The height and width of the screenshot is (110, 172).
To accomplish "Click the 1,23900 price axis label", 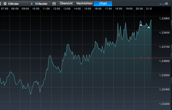I will point(164,19).
